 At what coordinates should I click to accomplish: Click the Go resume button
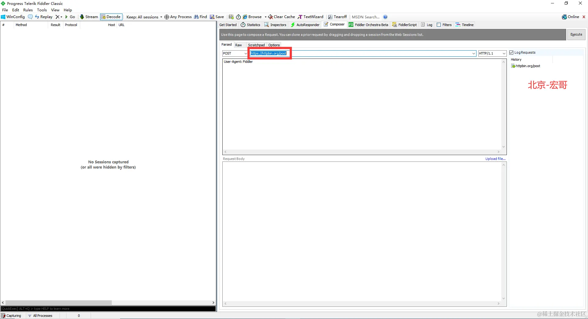(x=70, y=17)
